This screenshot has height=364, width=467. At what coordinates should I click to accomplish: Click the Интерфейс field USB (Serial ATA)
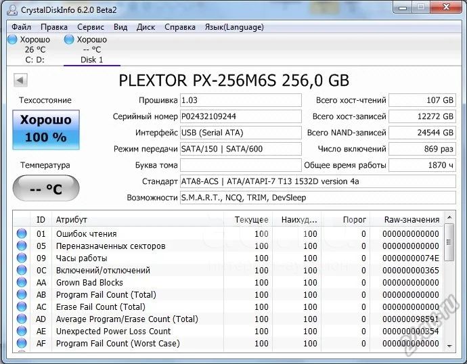(x=241, y=133)
